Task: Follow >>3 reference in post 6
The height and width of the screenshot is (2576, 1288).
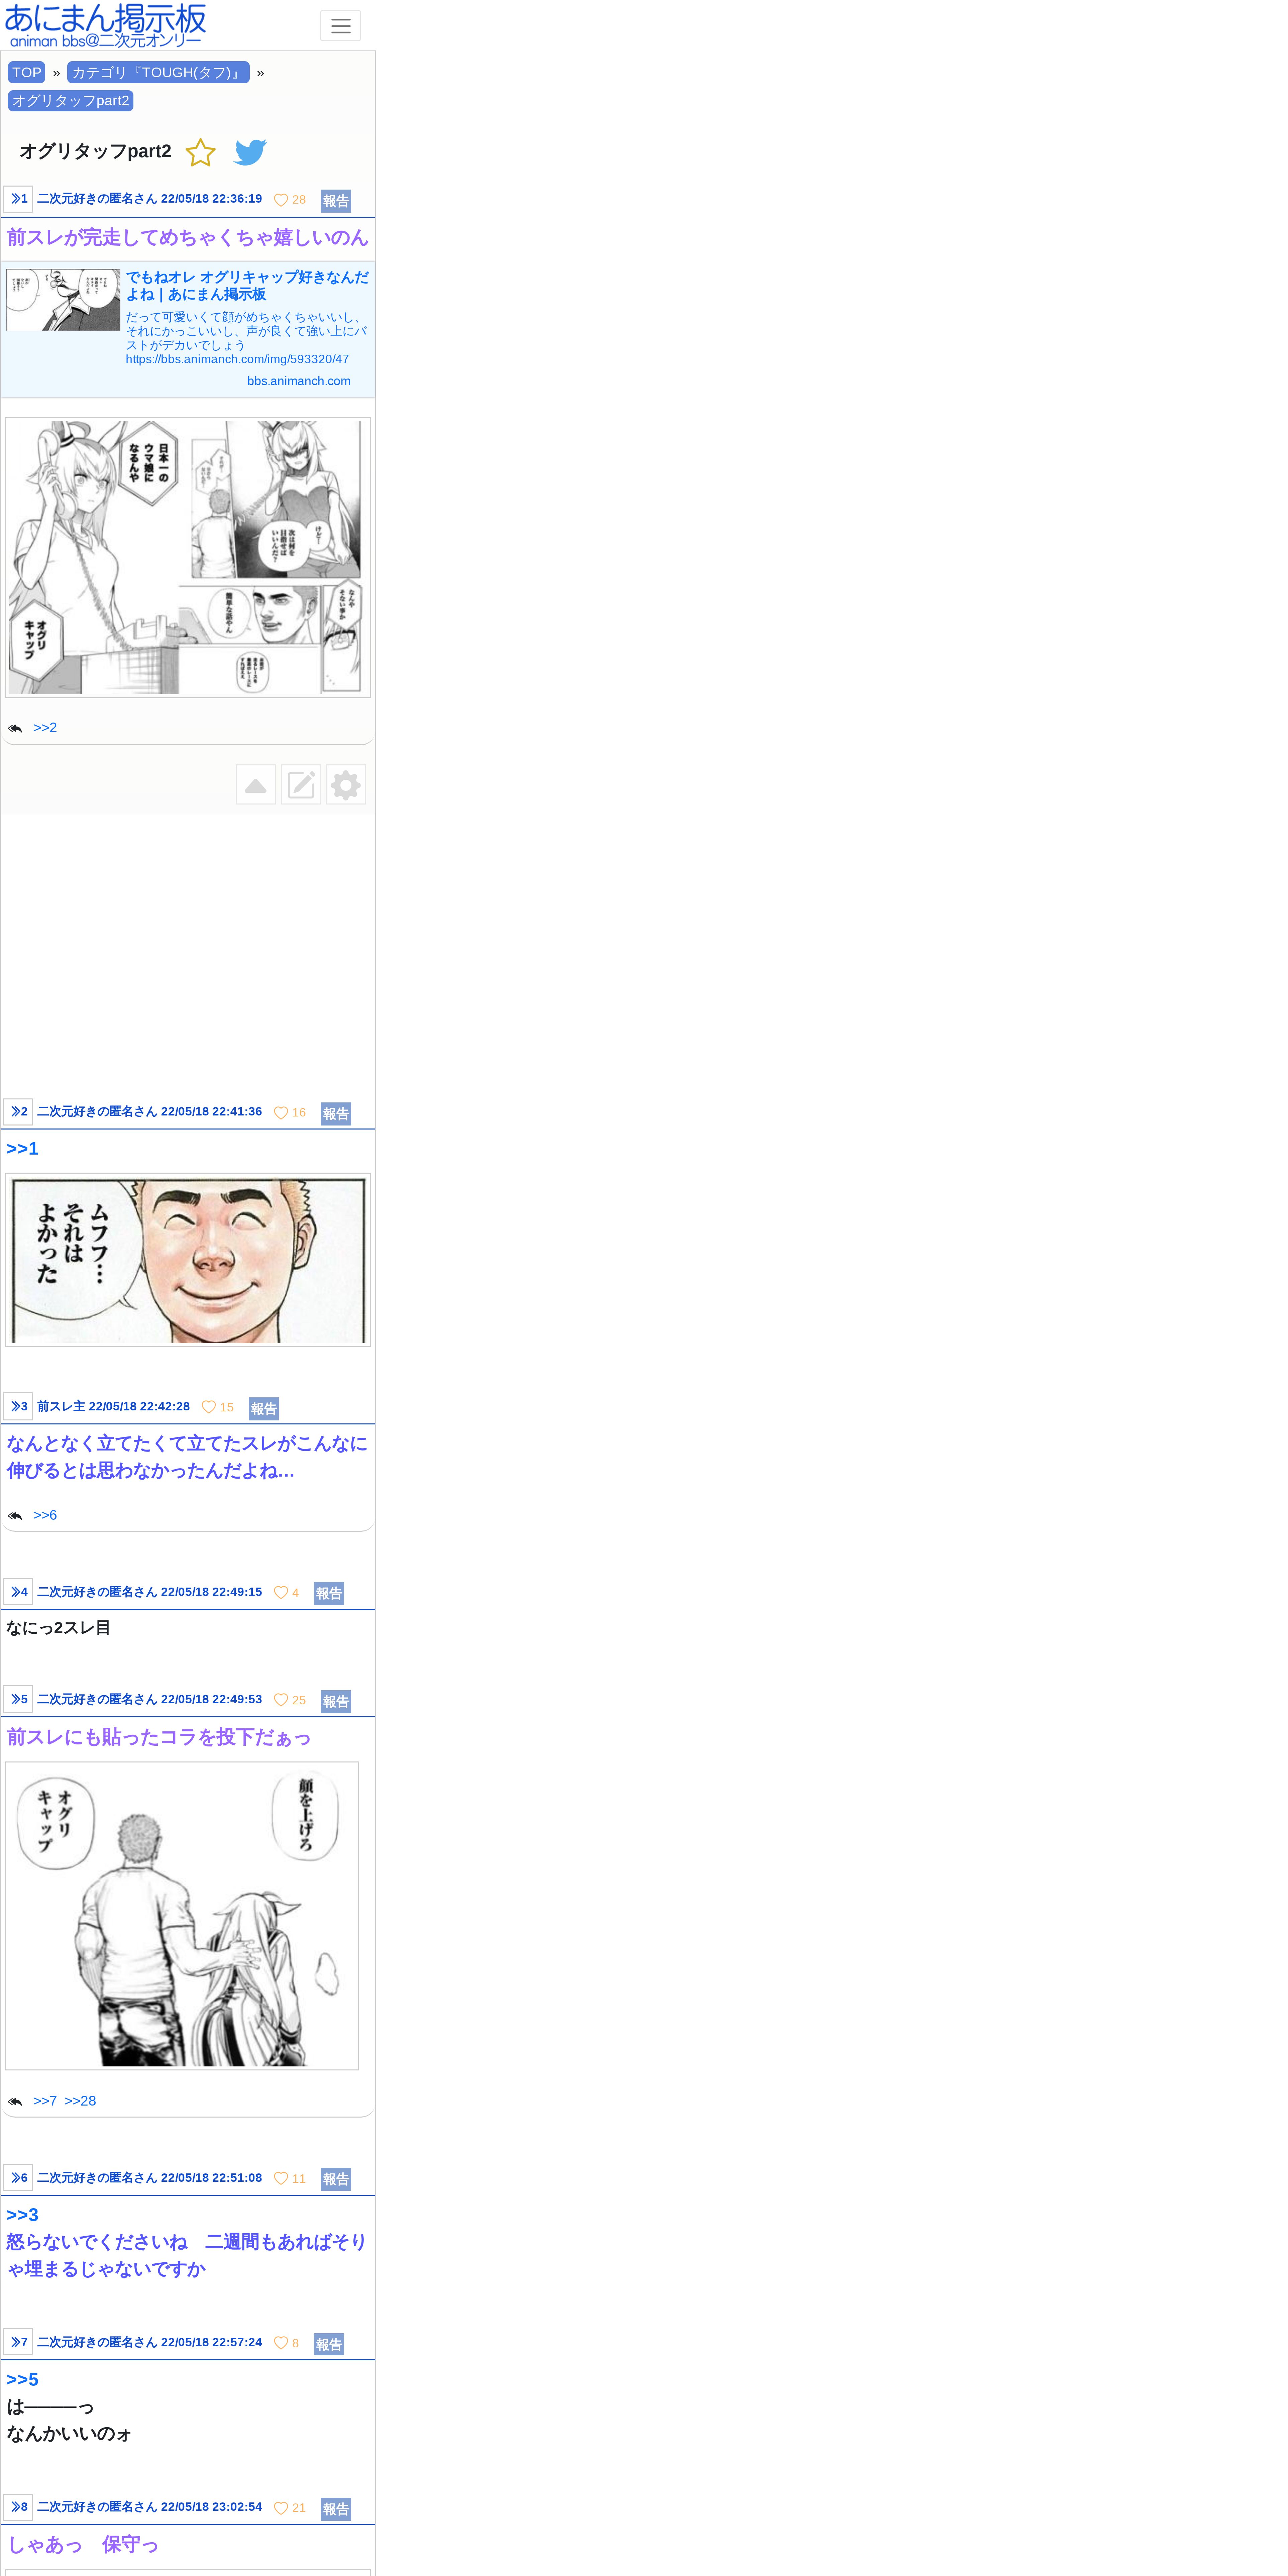Action: coord(22,2215)
